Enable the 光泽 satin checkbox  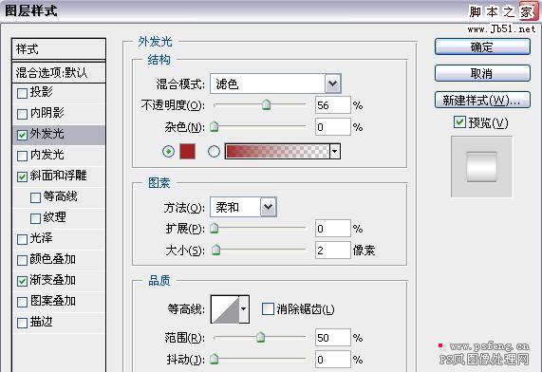22,239
